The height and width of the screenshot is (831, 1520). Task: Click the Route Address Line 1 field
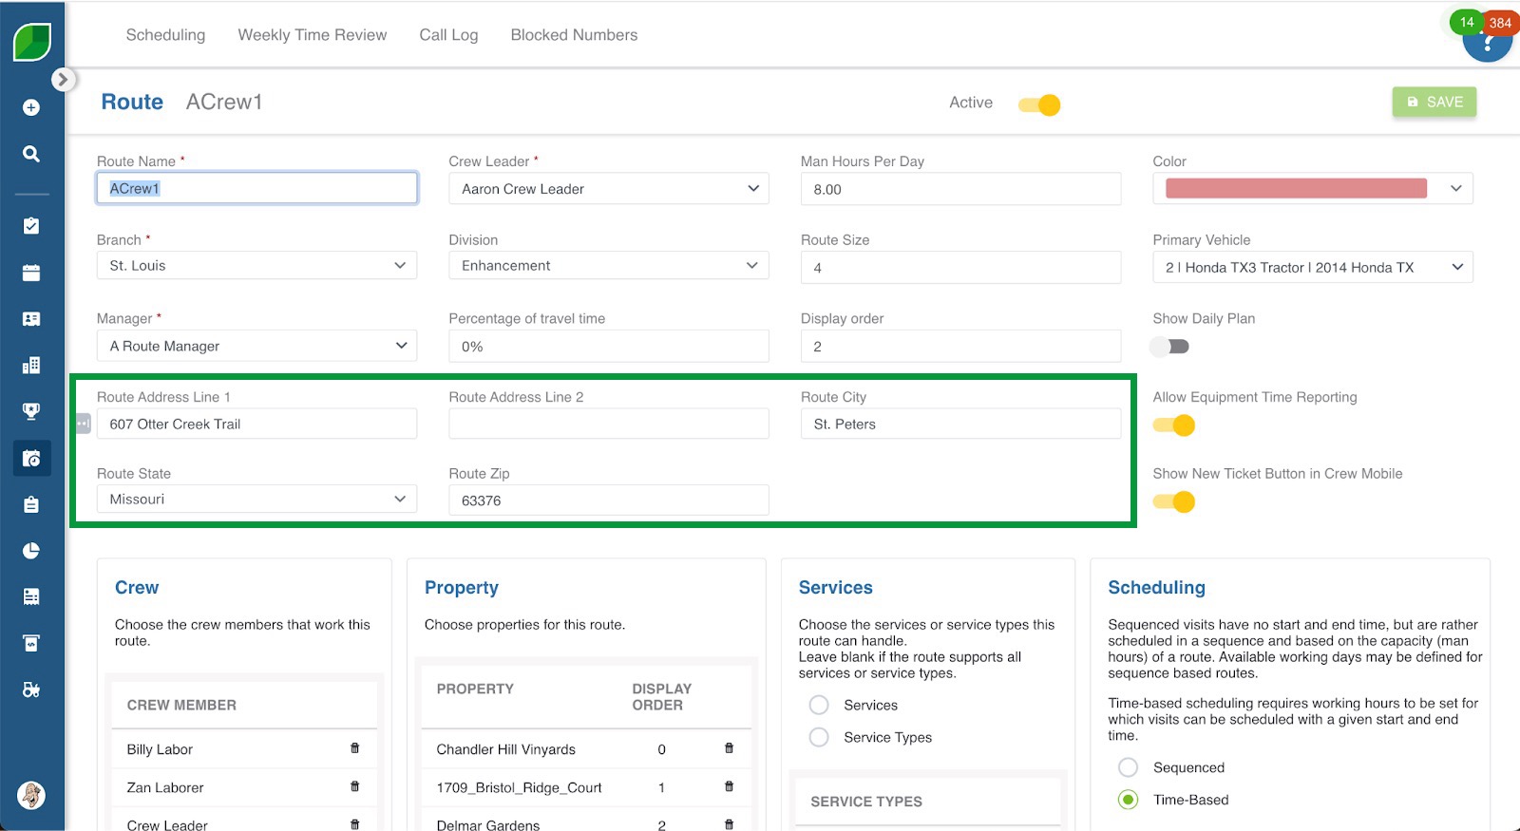(x=256, y=424)
